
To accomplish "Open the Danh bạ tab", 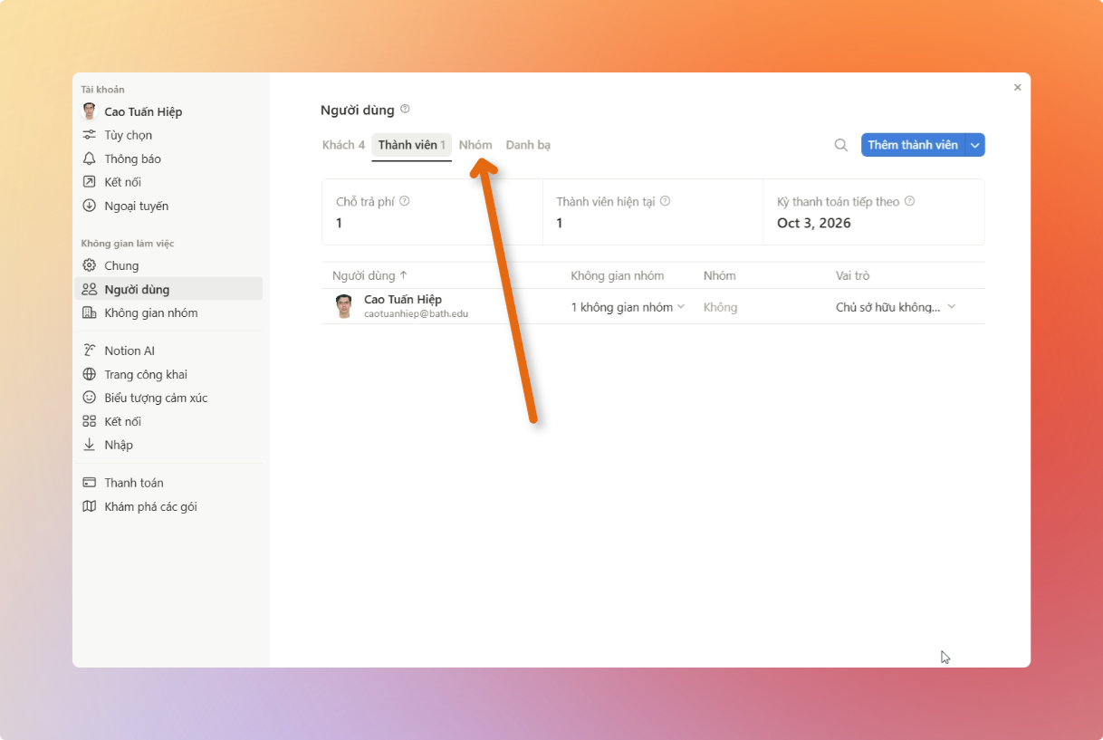I will (x=528, y=145).
